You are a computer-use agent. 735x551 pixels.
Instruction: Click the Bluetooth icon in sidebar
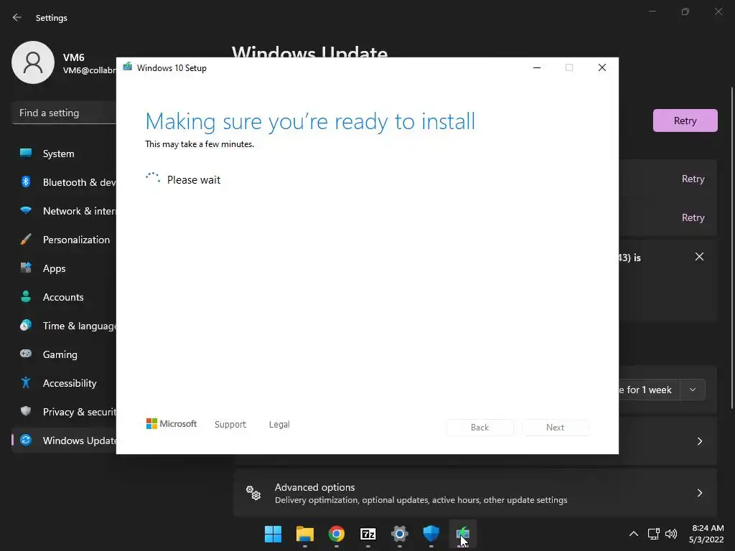pyautogui.click(x=26, y=182)
